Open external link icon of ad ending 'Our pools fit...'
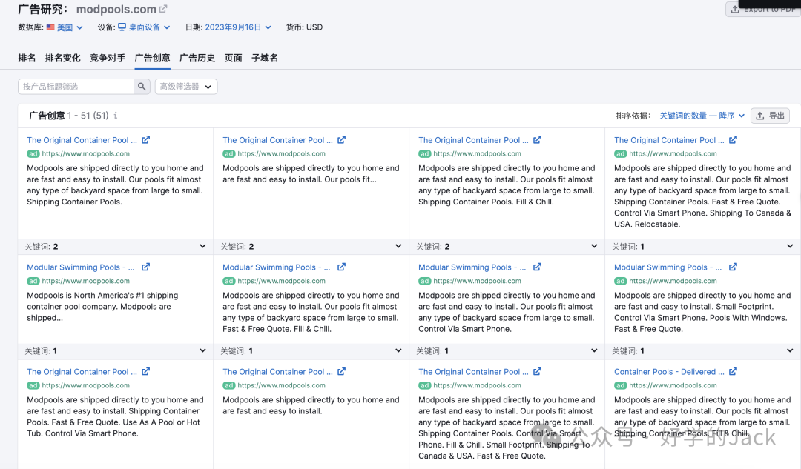Viewport: 801px width, 469px height. click(341, 139)
